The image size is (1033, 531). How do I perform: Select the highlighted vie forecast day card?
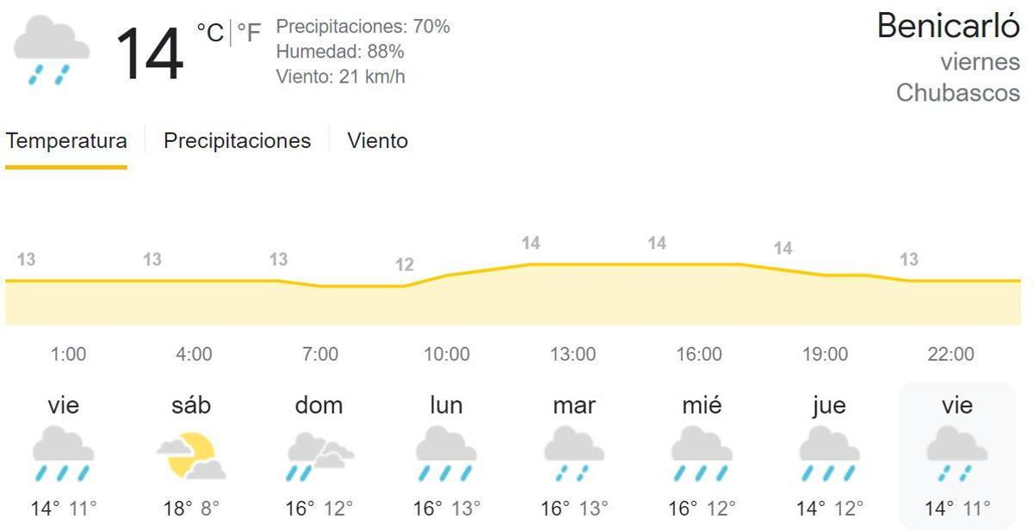[x=956, y=456]
